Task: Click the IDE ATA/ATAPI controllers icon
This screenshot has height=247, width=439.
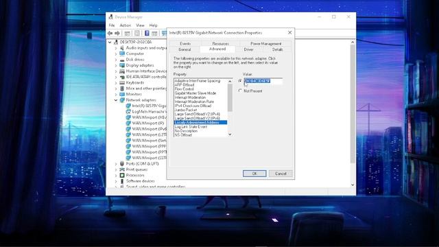Action: click(x=122, y=77)
